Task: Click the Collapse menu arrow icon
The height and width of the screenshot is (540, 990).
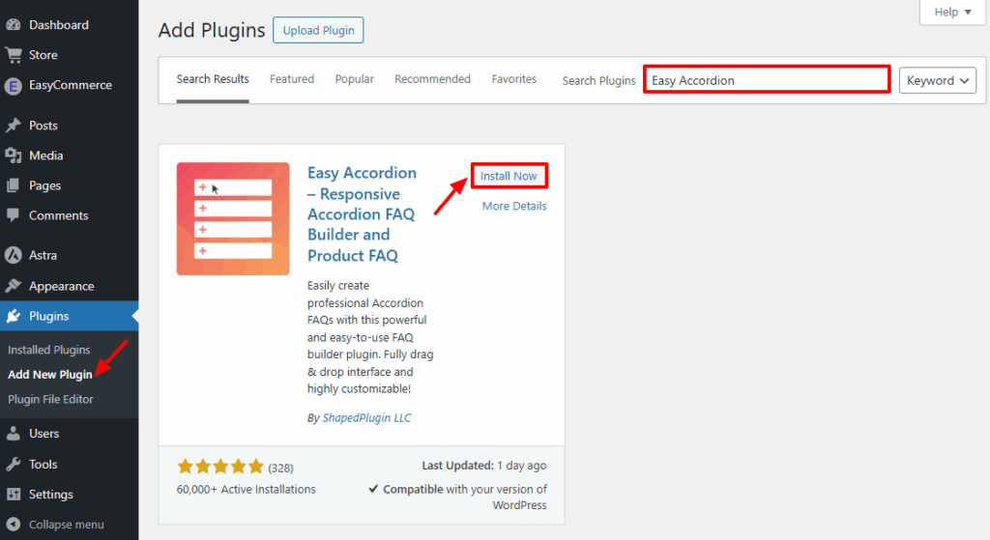Action: click(14, 525)
